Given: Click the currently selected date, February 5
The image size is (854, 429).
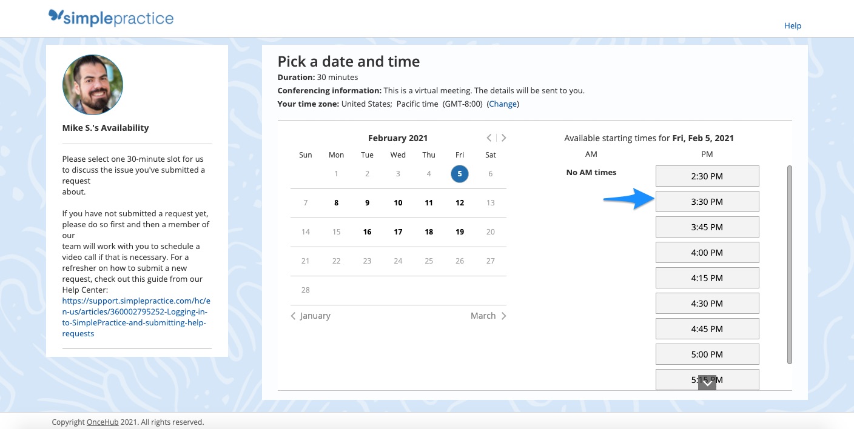Looking at the screenshot, I should click(459, 173).
